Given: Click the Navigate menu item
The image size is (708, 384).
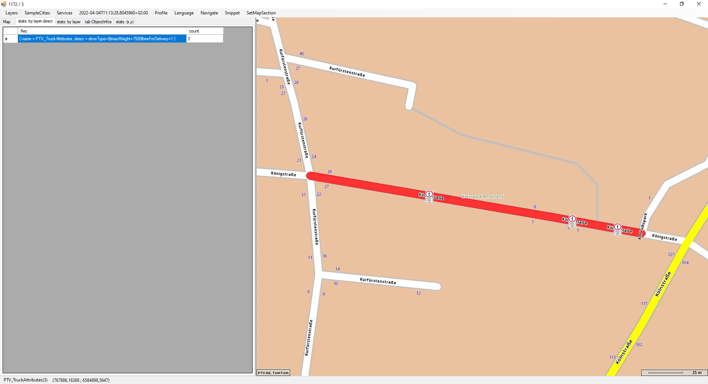Looking at the screenshot, I should pos(209,13).
